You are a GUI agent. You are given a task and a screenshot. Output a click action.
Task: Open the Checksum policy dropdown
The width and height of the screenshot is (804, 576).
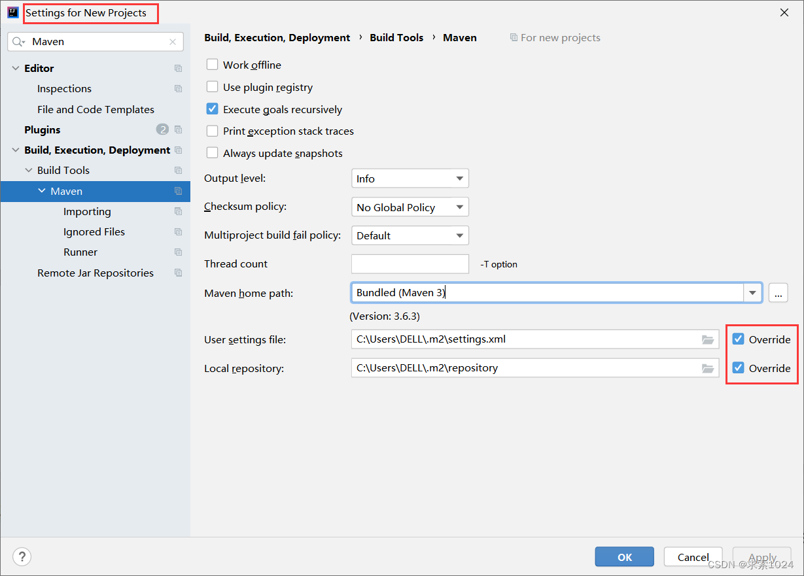point(410,207)
